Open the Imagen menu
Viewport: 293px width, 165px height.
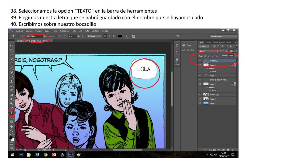pyautogui.click(x=39, y=31)
